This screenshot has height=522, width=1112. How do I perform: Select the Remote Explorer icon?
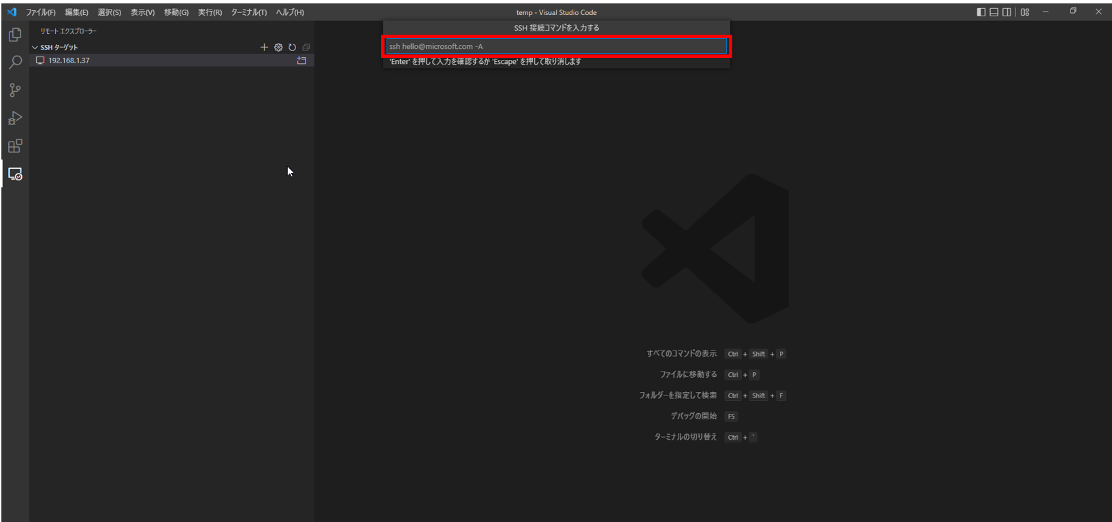[15, 174]
